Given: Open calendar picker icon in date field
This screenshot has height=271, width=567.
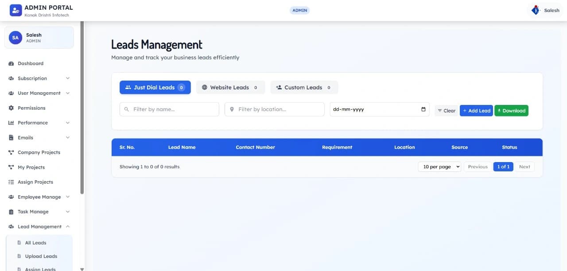Looking at the screenshot, I should 423,109.
